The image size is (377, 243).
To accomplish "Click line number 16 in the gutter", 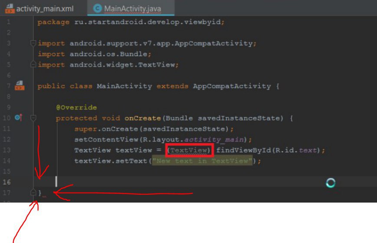I will click(x=7, y=182).
